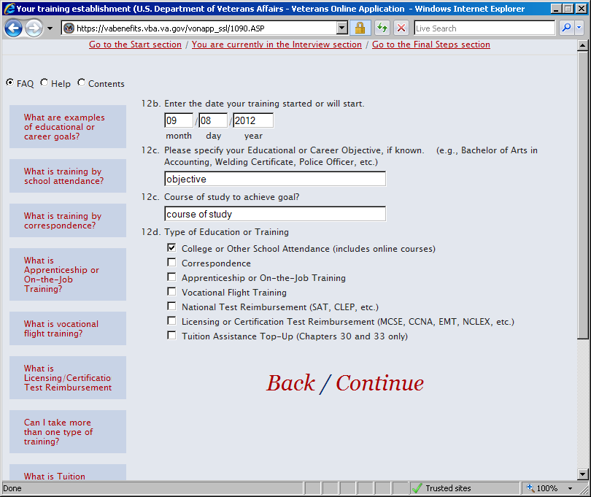Select the FAQ radio button
591x497 pixels.
click(10, 82)
